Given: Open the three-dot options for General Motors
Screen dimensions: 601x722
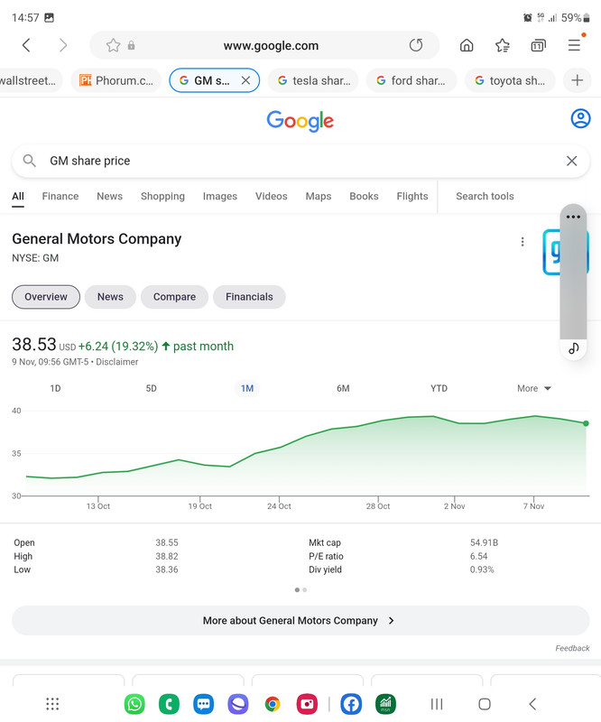Looking at the screenshot, I should 522,242.
